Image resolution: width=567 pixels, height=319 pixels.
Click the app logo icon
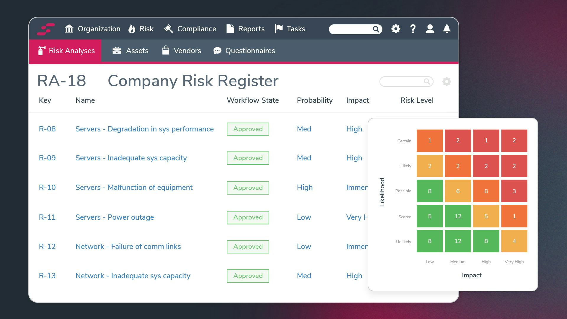pyautogui.click(x=46, y=29)
